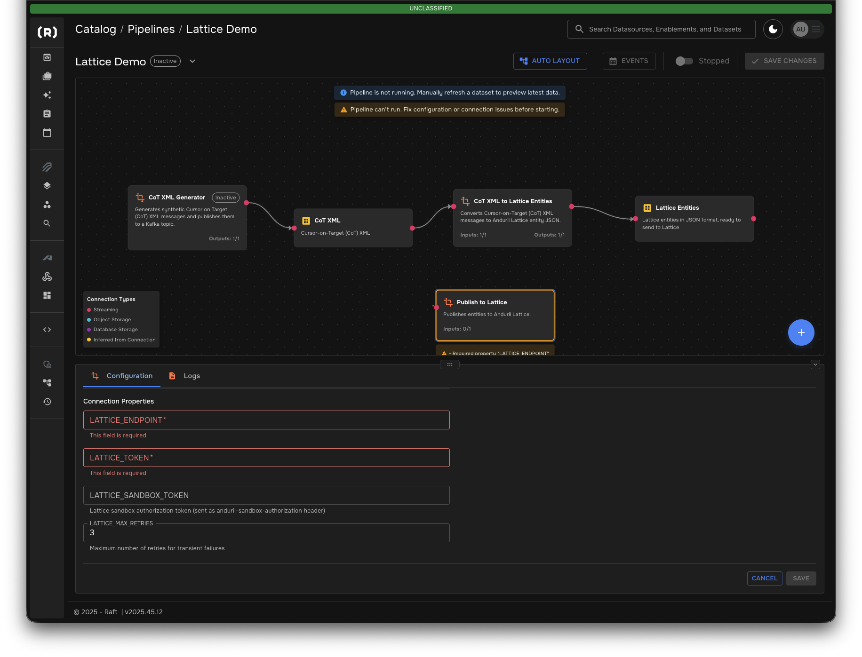The height and width of the screenshot is (657, 862).
Task: Click the diagonal stripes sidebar icon
Action: 47,167
